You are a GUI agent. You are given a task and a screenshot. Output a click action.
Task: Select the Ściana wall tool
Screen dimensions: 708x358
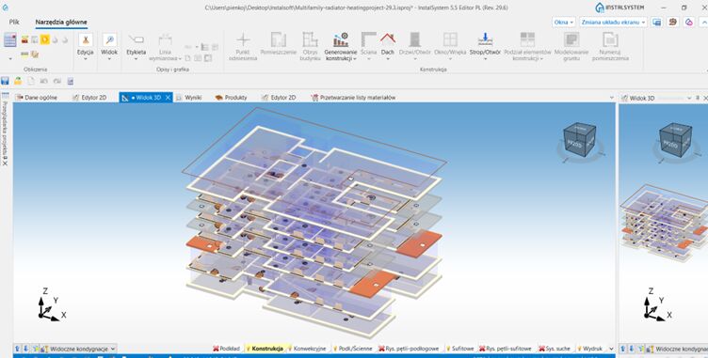click(368, 46)
